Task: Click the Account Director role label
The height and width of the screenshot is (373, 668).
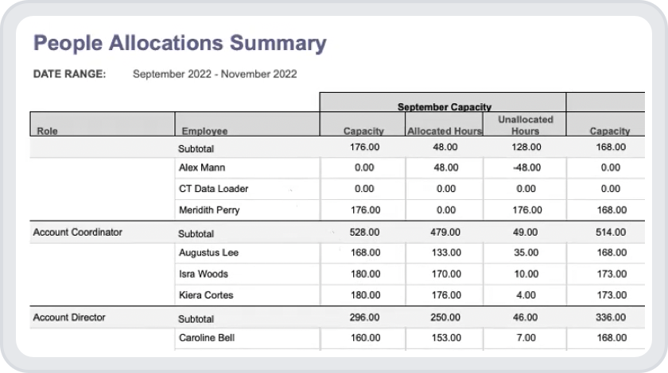Action: (69, 317)
